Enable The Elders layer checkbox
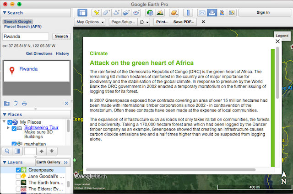Viewport: 293px width, 194px height. (x=18, y=189)
